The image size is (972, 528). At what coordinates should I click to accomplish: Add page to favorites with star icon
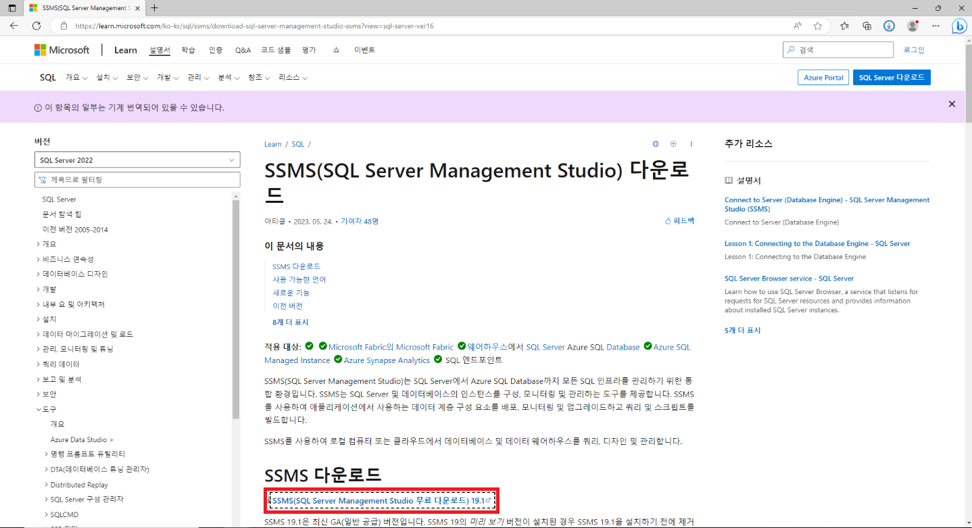[818, 26]
